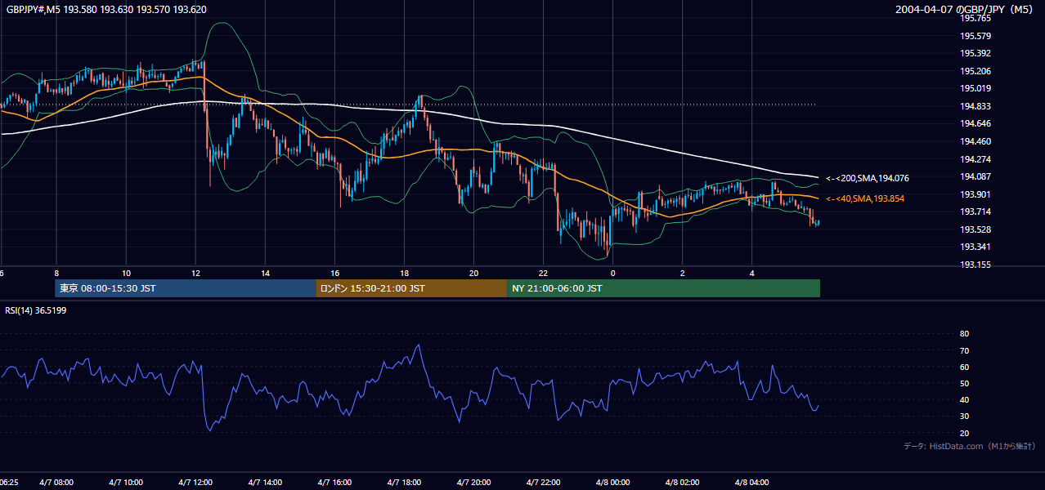Click the データ: HistData.com data credit text
The width and height of the screenshot is (1045, 490).
[x=970, y=446]
